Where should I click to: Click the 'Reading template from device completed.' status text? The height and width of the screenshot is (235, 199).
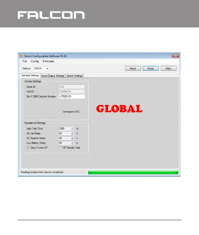point(42,172)
